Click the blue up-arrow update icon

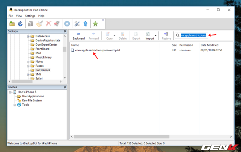[x=85, y=24]
